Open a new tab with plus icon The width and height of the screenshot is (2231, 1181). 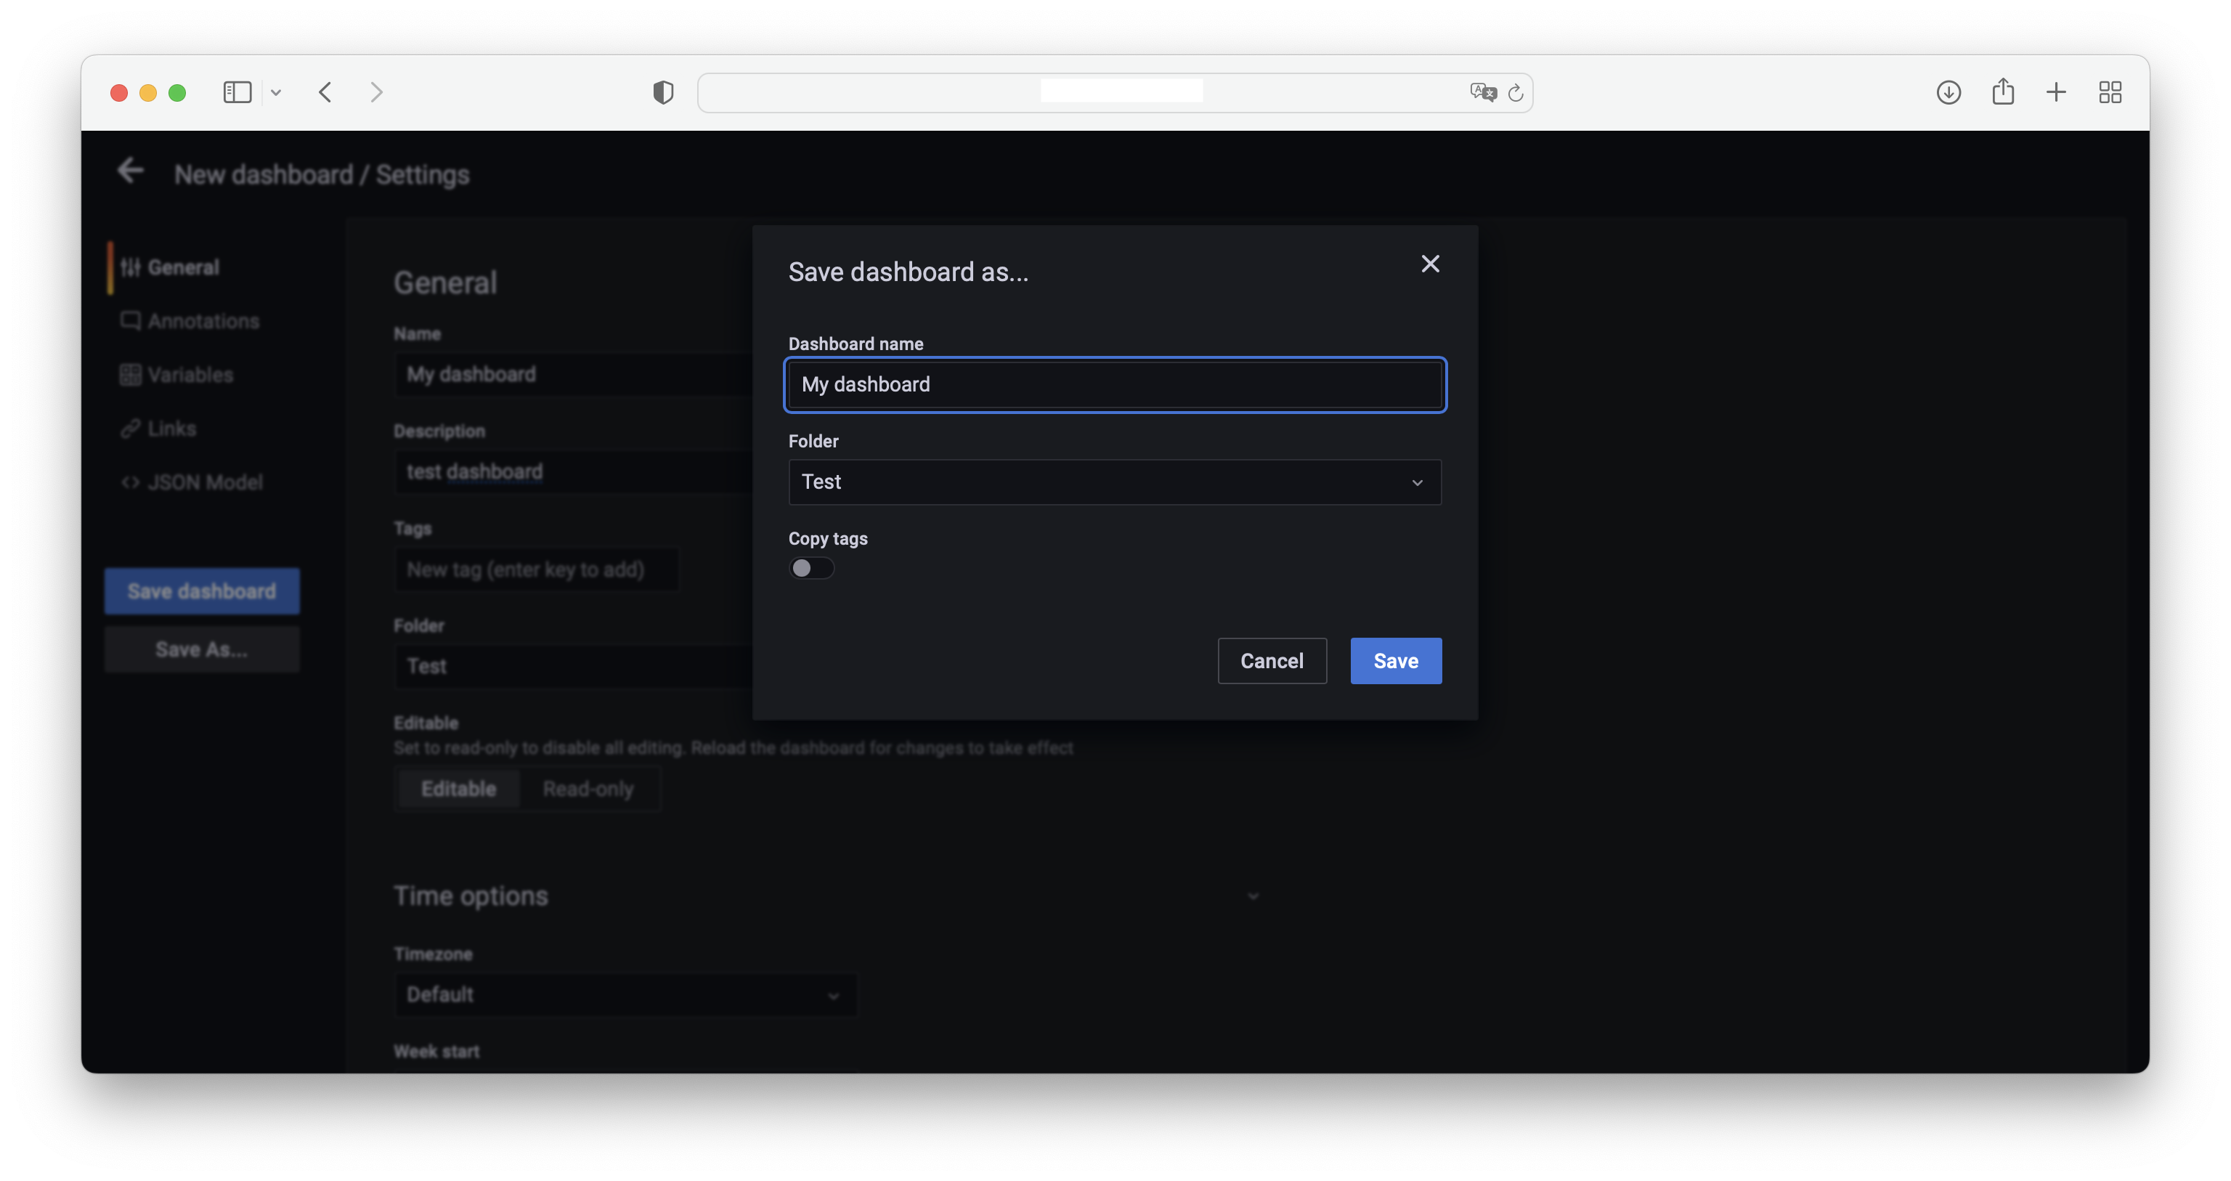[x=2056, y=92]
